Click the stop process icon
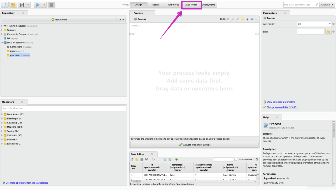Screen dimensions: 336x190 [x=51, y=5]
